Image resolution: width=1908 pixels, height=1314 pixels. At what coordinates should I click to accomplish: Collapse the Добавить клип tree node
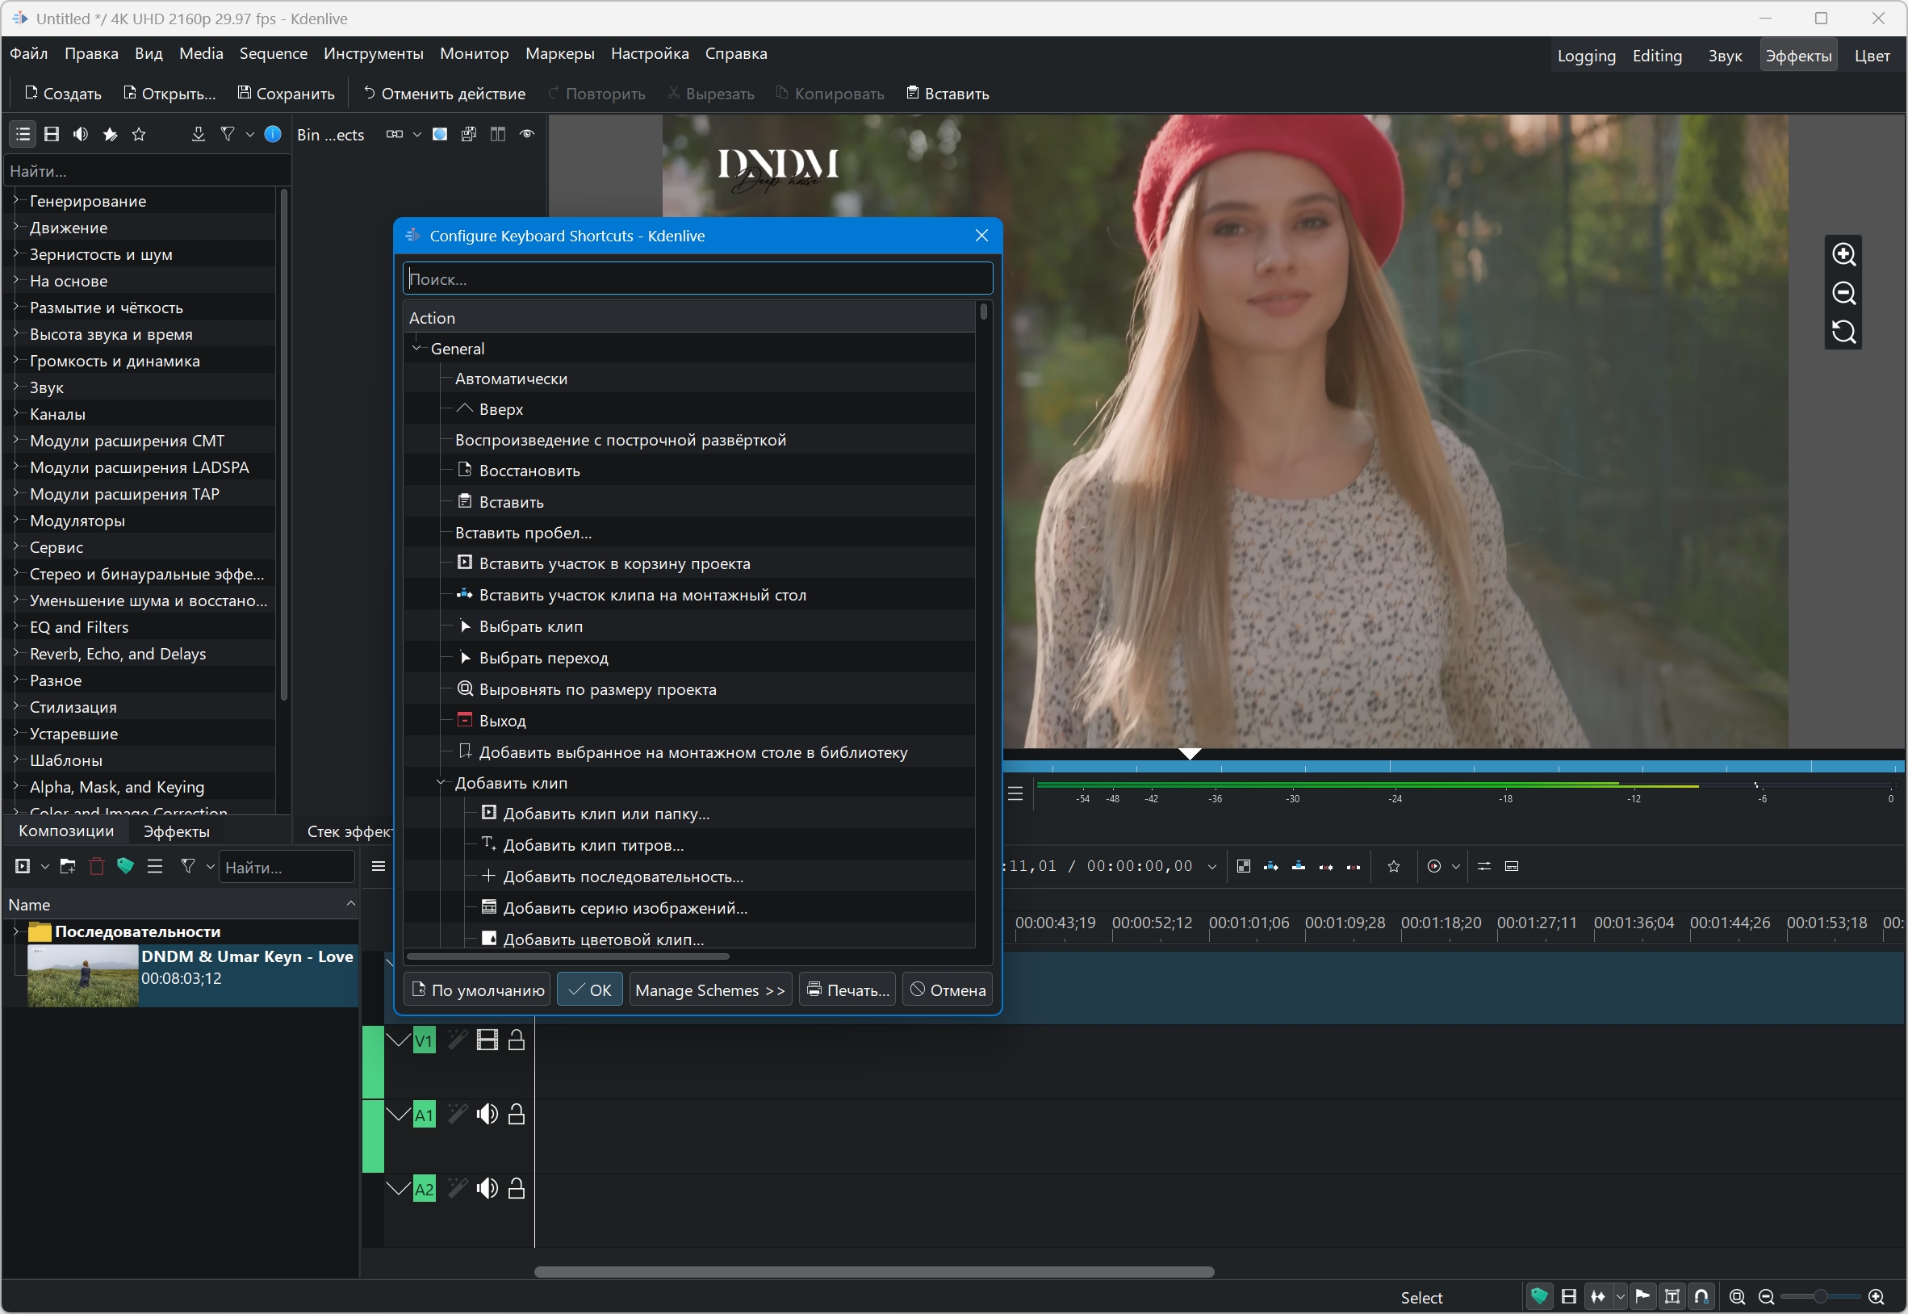[441, 783]
